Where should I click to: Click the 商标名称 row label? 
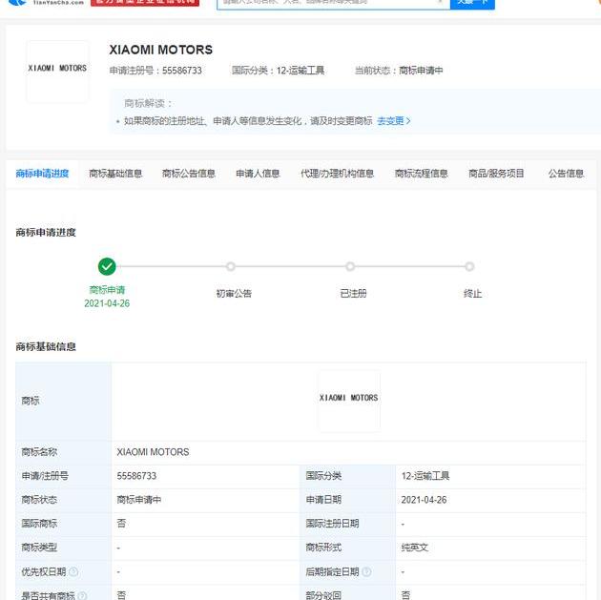pos(39,452)
